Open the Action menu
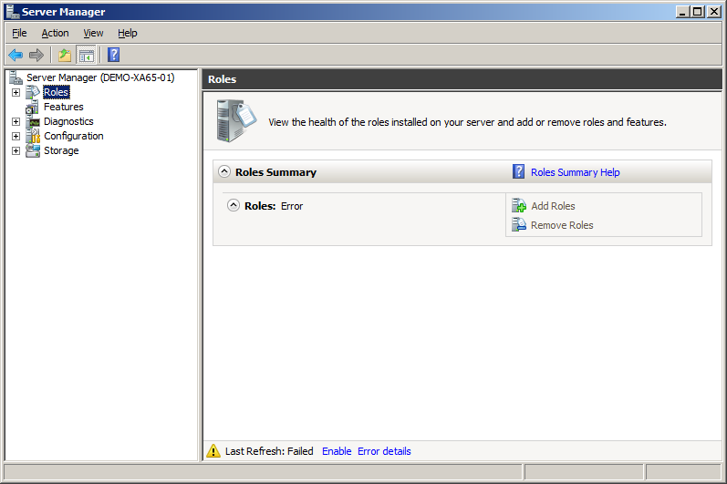Screen dimensions: 727x484 point(55,33)
